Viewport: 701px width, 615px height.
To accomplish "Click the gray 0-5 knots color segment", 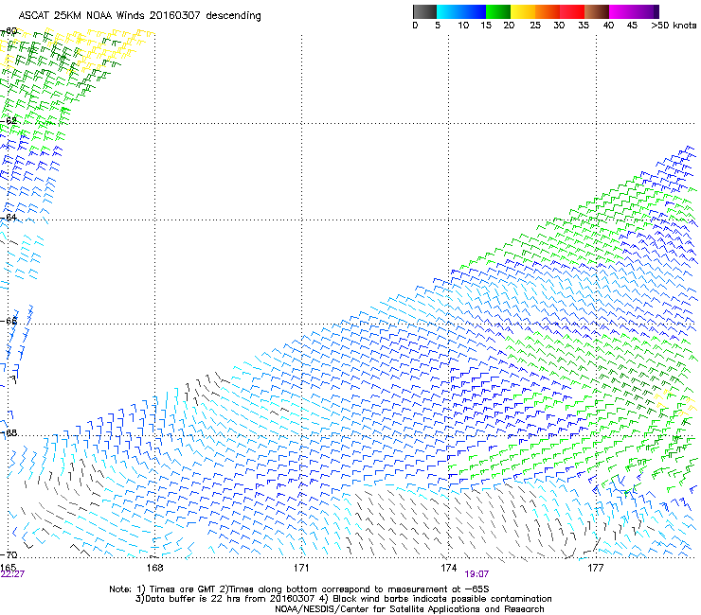I will (424, 11).
